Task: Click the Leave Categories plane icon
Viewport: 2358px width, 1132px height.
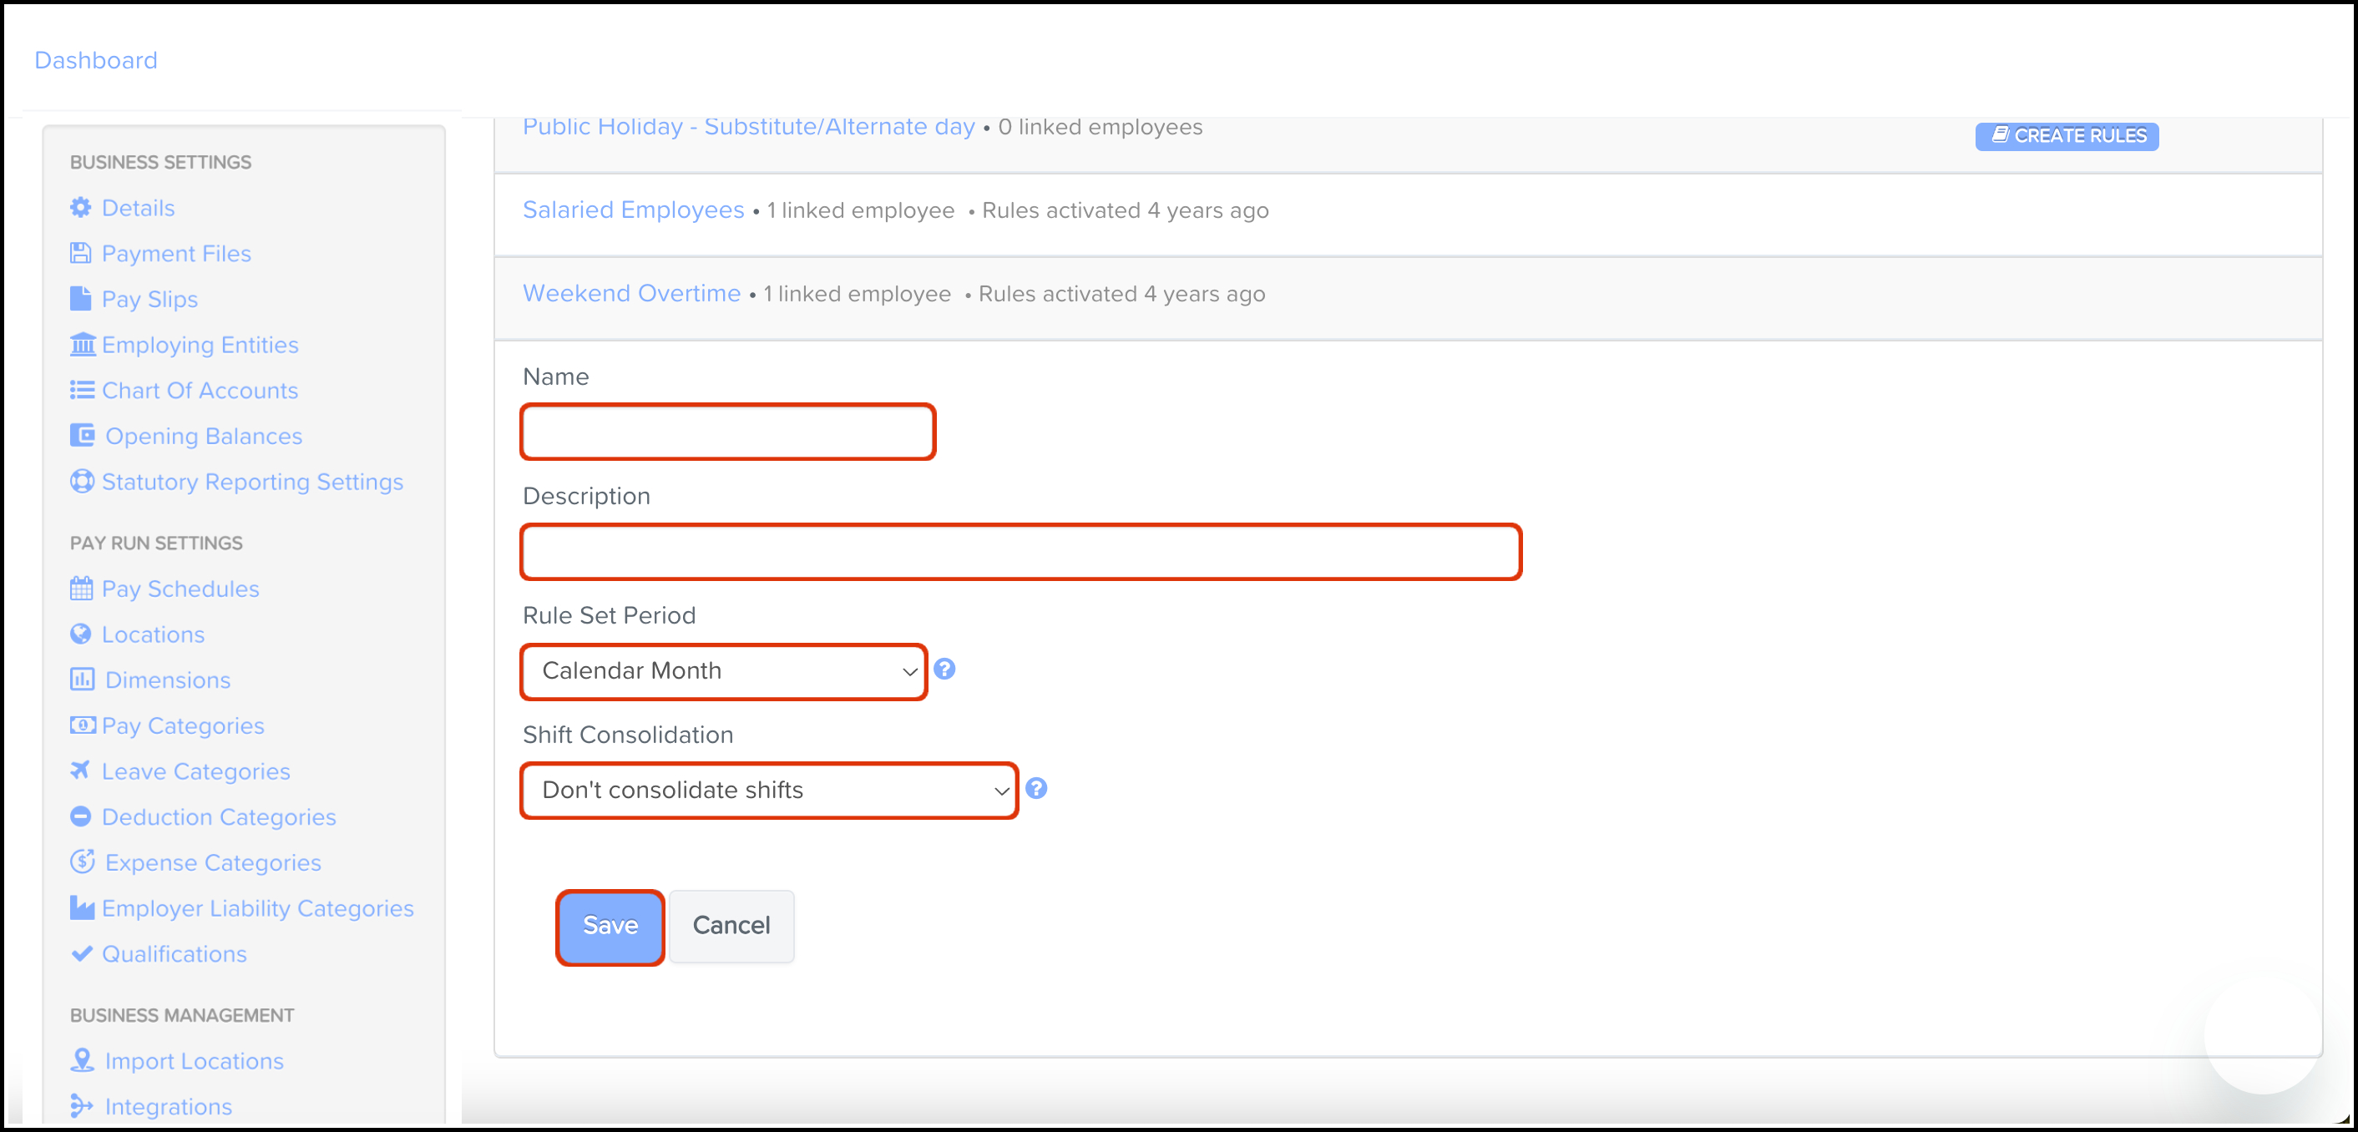Action: click(x=80, y=771)
